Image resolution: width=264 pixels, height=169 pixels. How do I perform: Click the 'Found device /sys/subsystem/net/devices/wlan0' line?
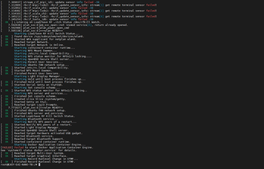[42, 36]
